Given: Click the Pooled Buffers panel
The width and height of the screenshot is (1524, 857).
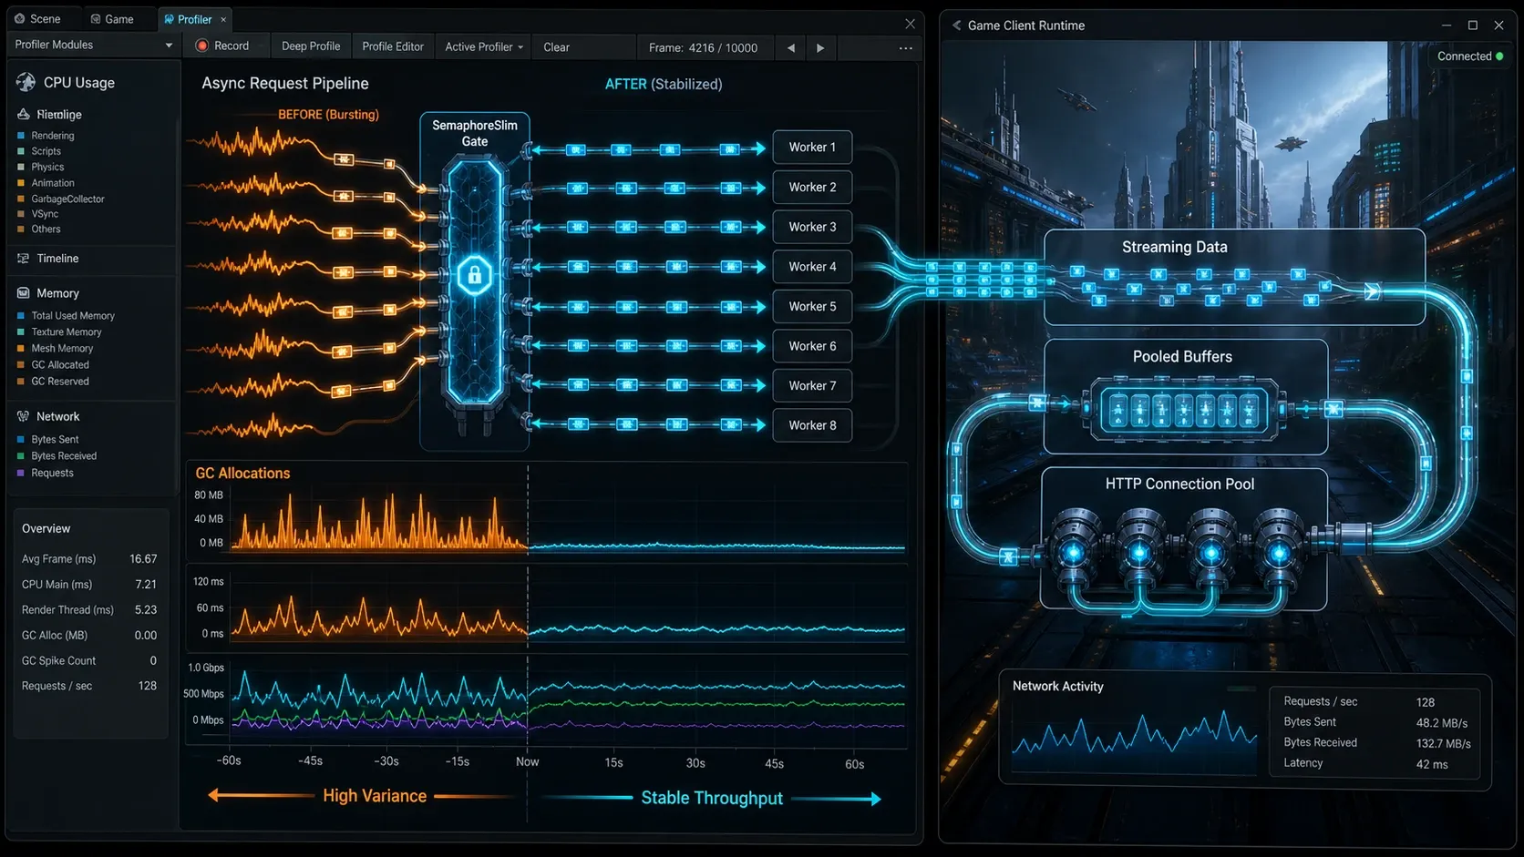Looking at the screenshot, I should tap(1185, 396).
